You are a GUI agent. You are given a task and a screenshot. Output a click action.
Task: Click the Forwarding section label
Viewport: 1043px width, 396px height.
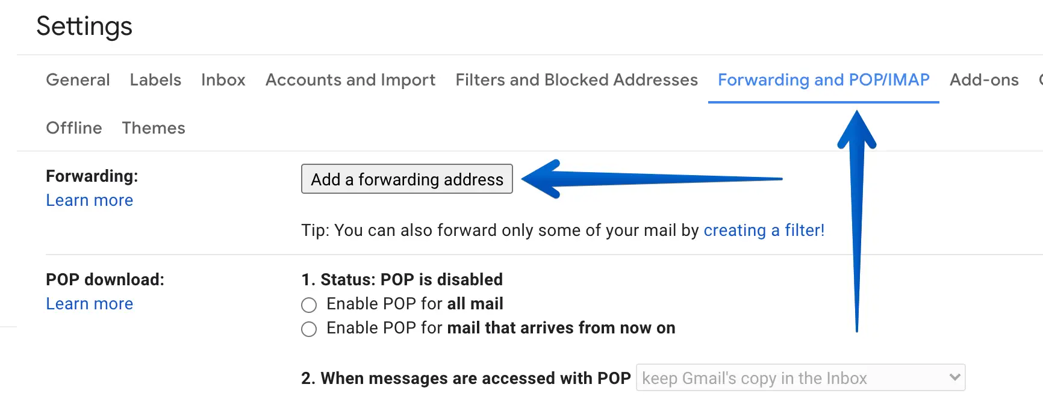pos(92,176)
